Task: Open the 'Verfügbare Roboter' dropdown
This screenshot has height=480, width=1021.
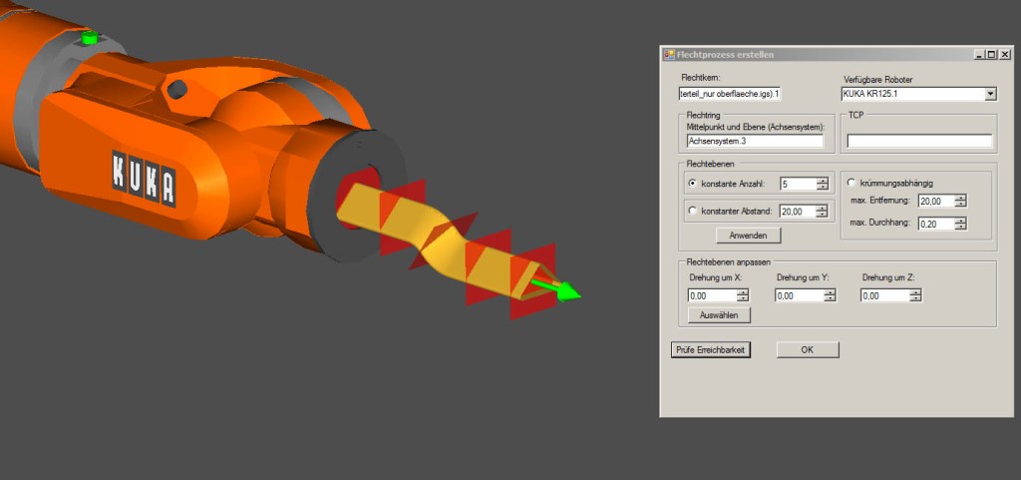Action: click(990, 94)
